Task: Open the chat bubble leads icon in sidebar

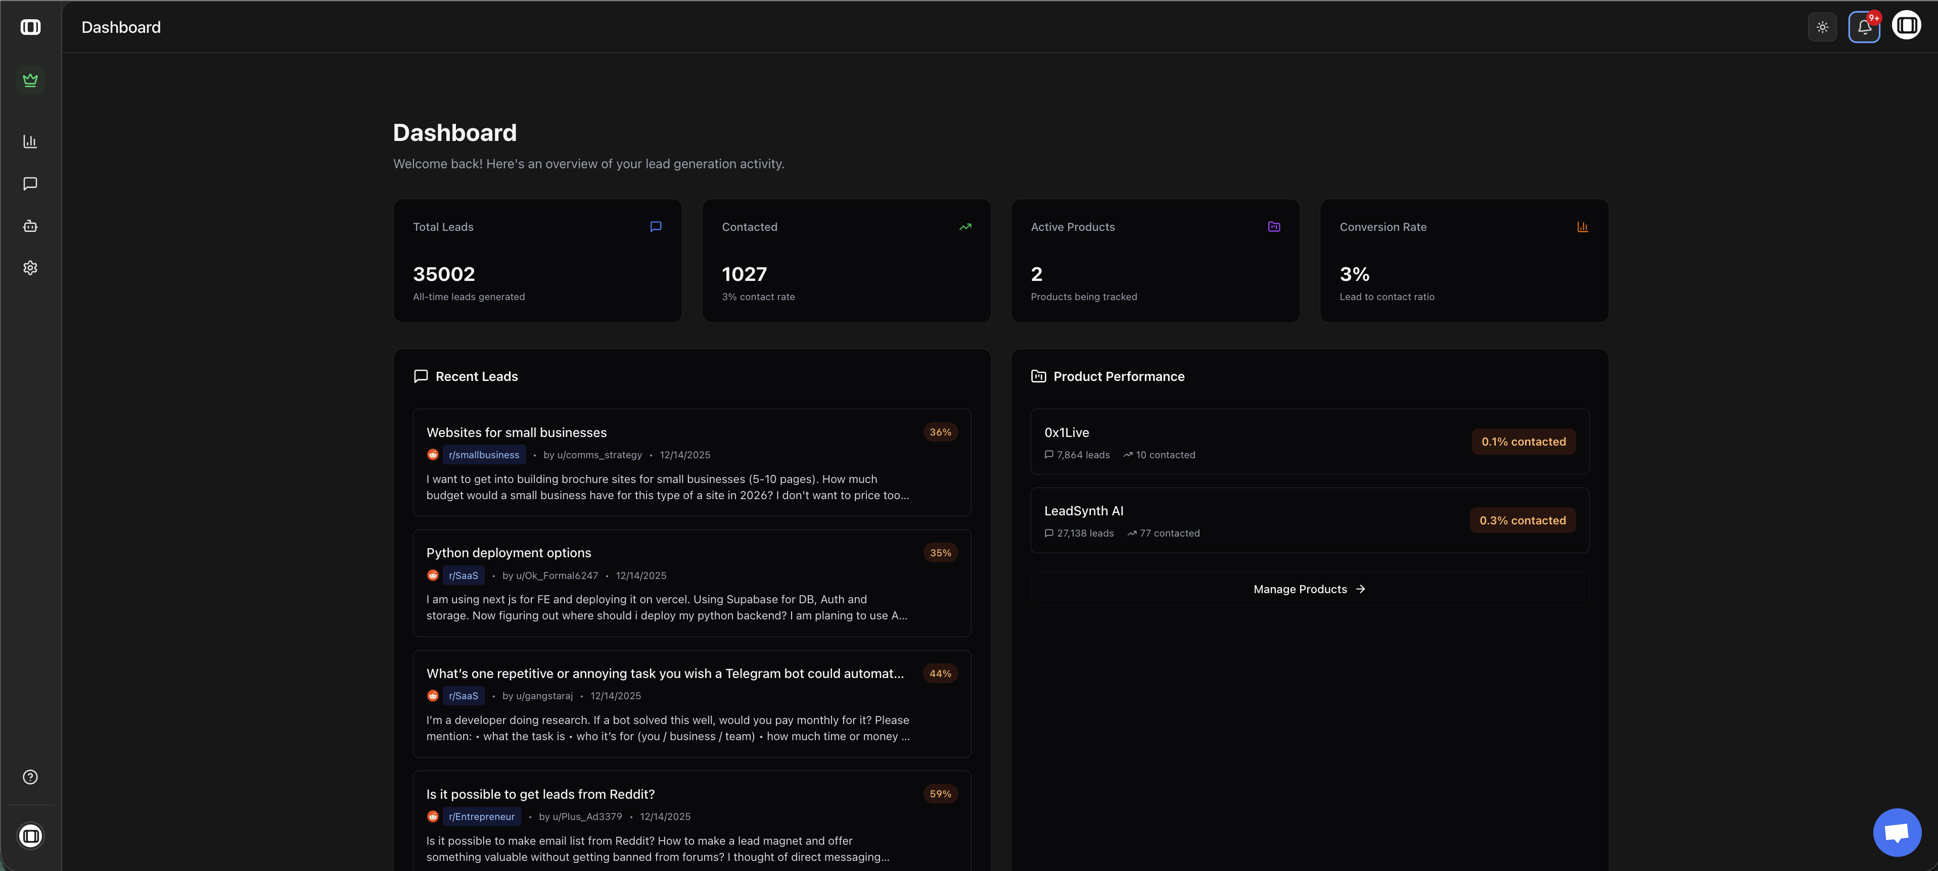Action: (30, 183)
